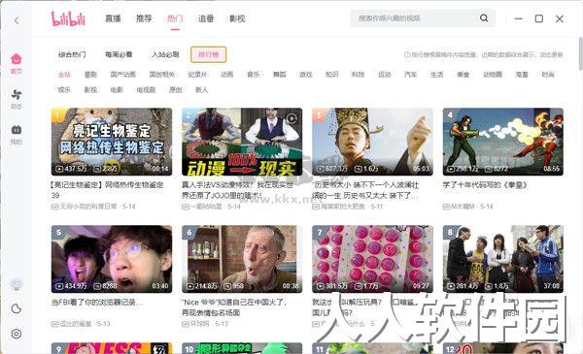Viewport: 583px width, 354px height.
Task: Open rank 1 video thumbnail 亮记生物鉴定
Action: [112, 142]
